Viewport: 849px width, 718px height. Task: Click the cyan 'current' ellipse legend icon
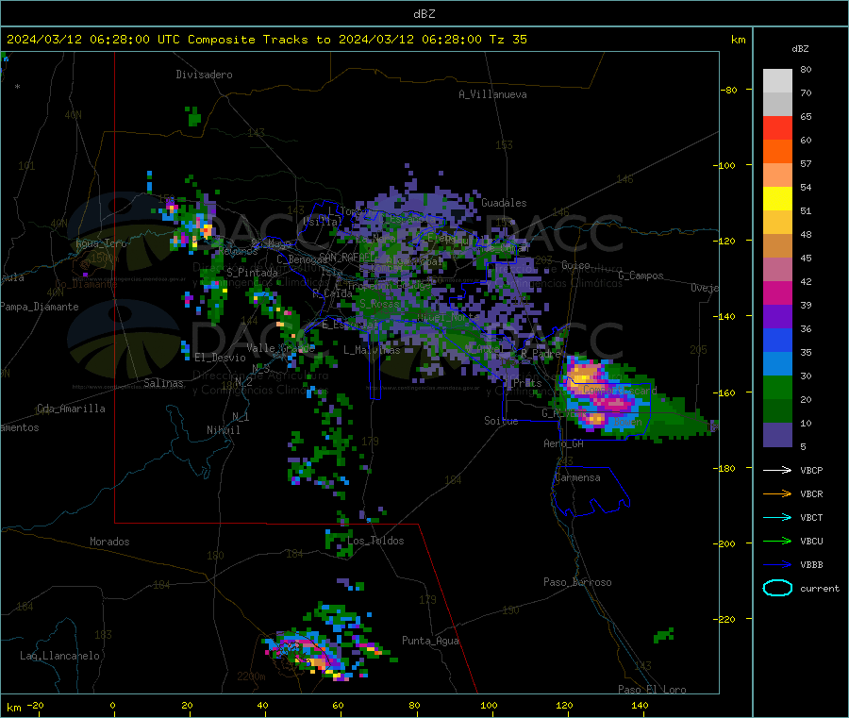[x=777, y=588]
